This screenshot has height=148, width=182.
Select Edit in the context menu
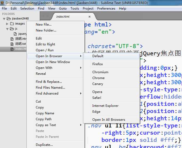[x=56, y=38]
